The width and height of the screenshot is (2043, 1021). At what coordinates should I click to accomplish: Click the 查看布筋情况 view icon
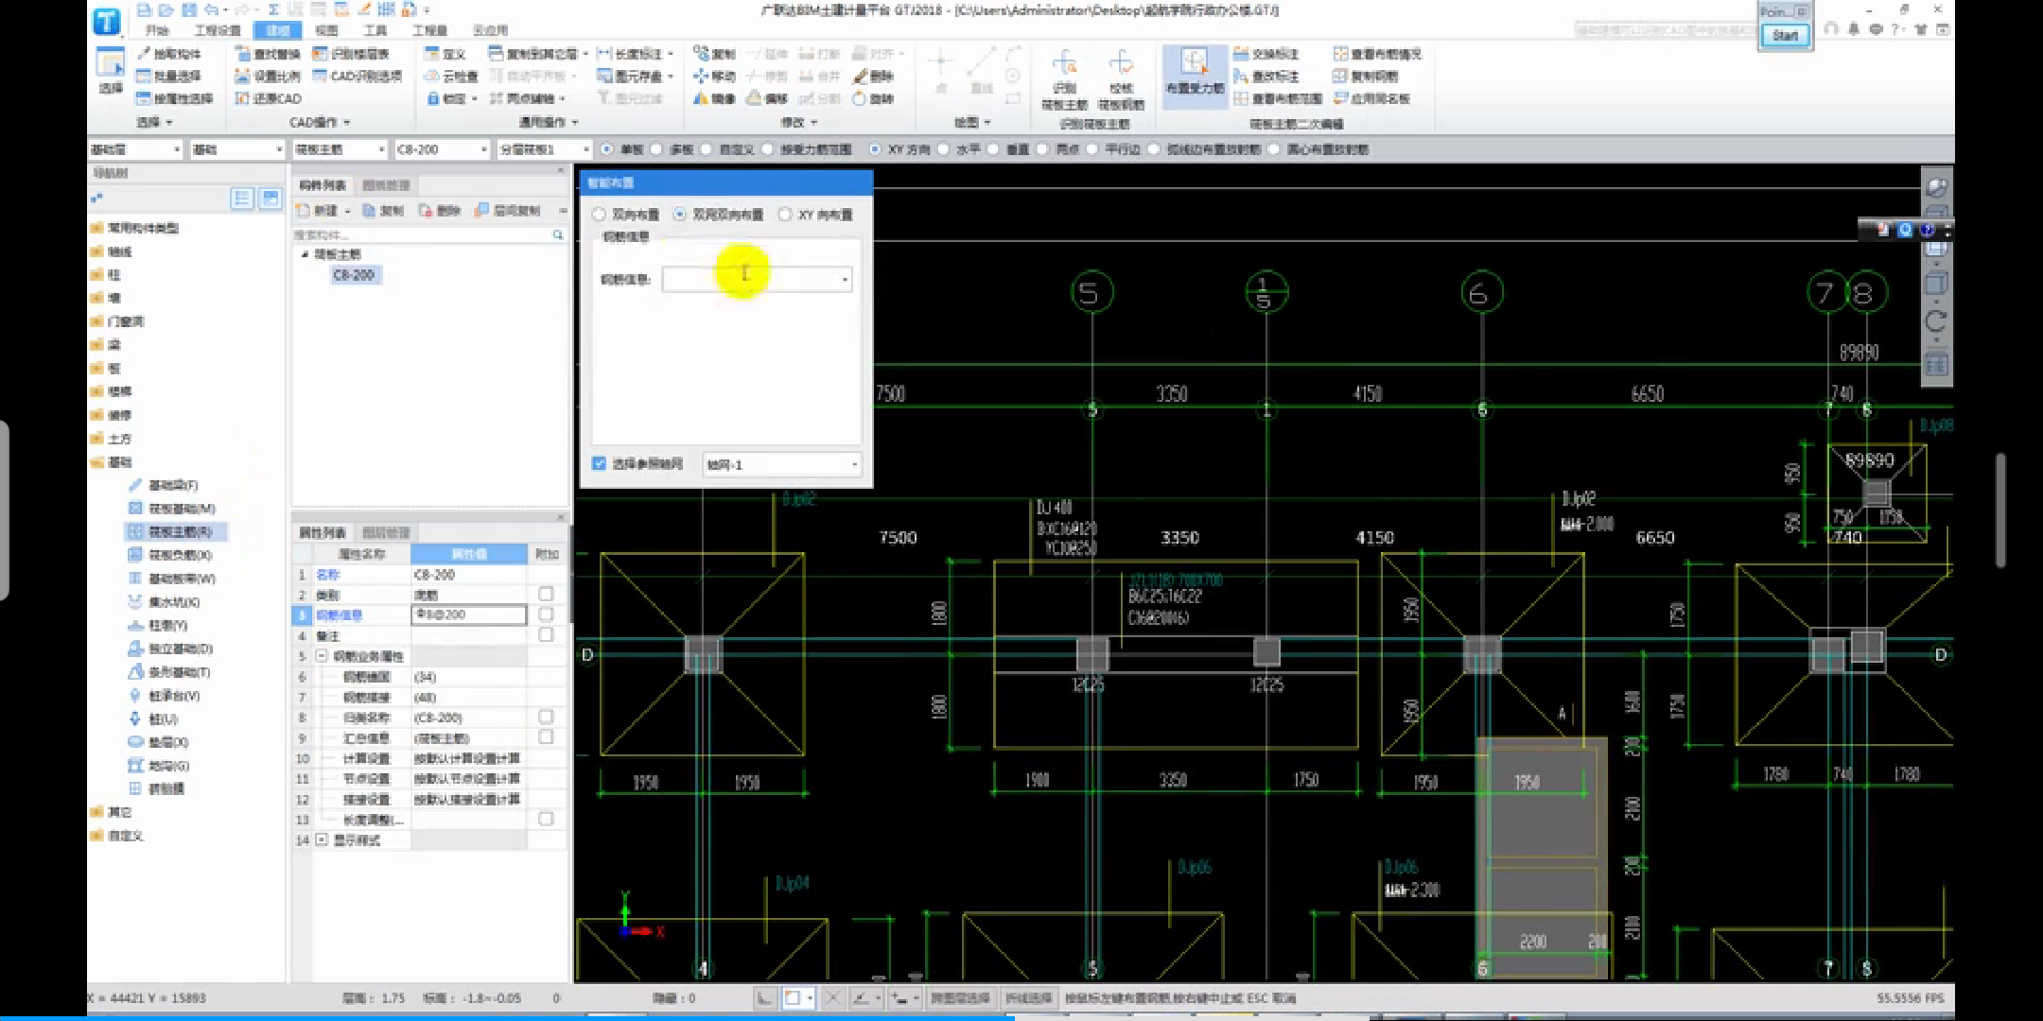point(1340,54)
